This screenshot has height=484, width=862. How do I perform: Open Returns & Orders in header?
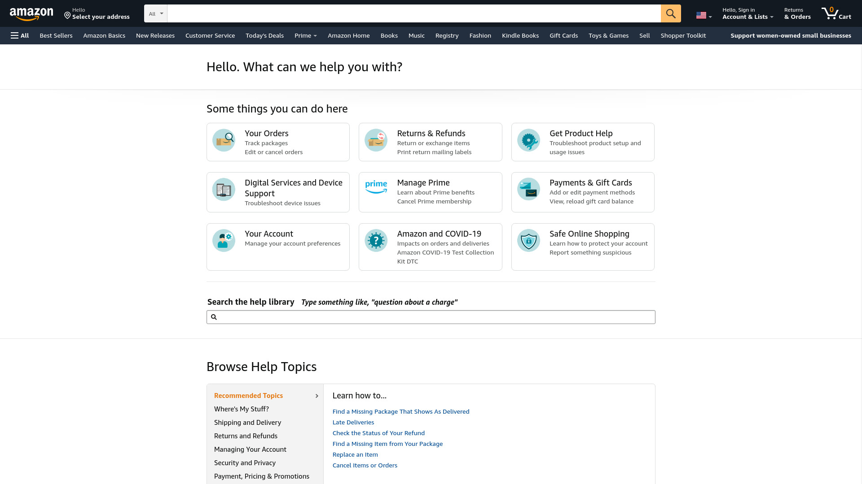click(797, 13)
